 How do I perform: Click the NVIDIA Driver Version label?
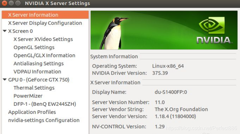pos(119,73)
